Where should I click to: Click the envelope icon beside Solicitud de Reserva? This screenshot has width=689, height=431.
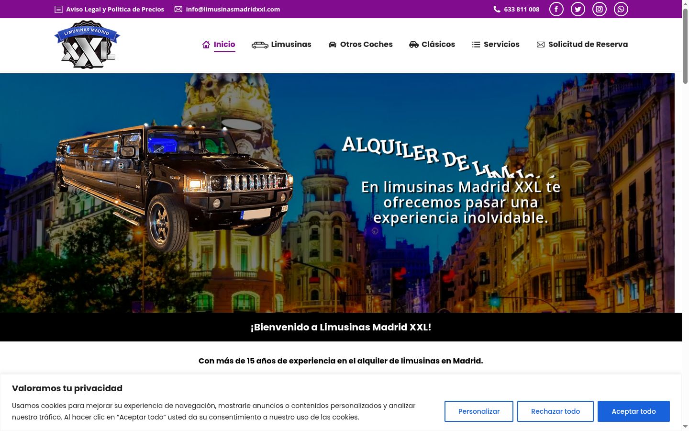pyautogui.click(x=541, y=45)
